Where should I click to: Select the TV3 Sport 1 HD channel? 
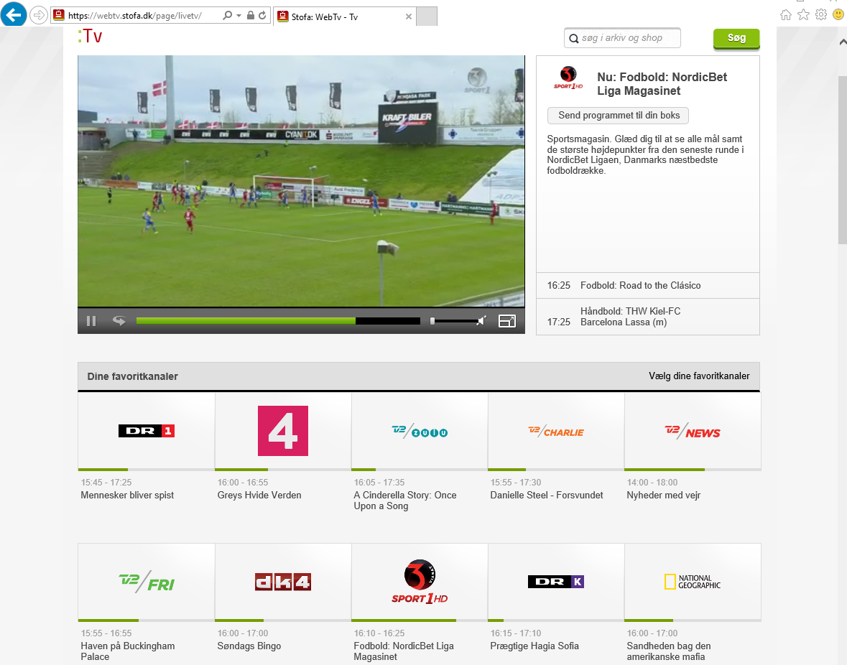(x=419, y=582)
